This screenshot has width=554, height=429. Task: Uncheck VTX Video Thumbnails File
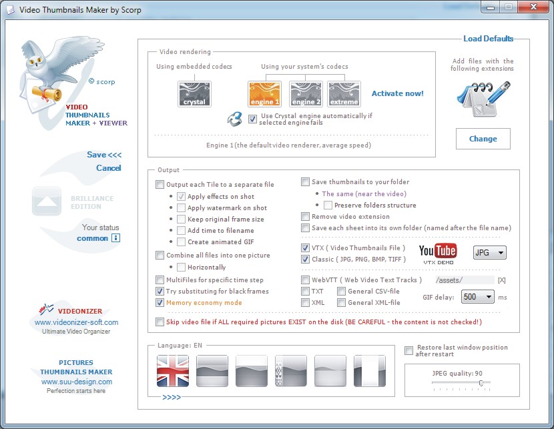pyautogui.click(x=305, y=248)
